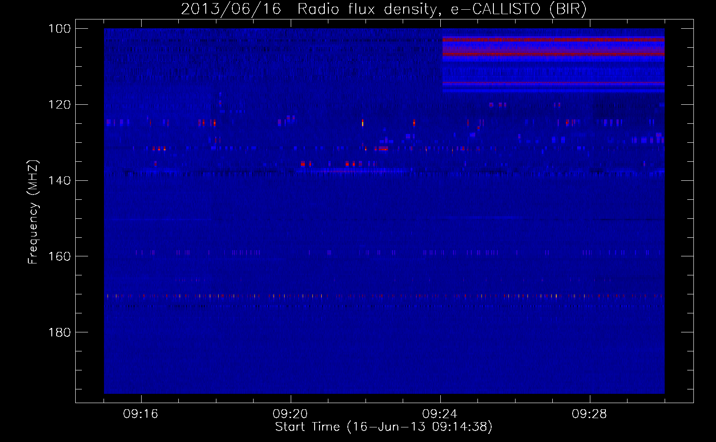Screen dimensions: 716x442
Task: Click the 180 frequency tick label
Action: point(60,332)
